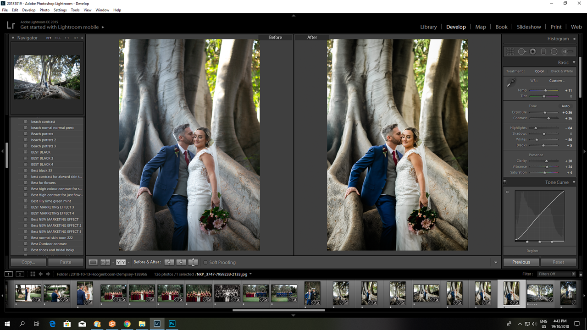The width and height of the screenshot is (587, 330).
Task: Select the Spot Removal tool
Action: tap(522, 52)
